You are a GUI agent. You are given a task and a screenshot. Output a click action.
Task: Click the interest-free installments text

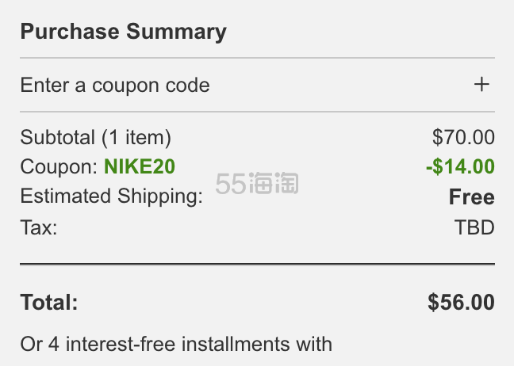coord(176,344)
